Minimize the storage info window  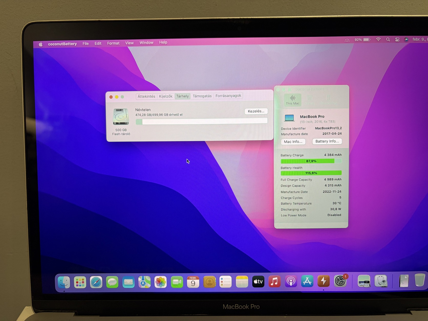point(117,97)
